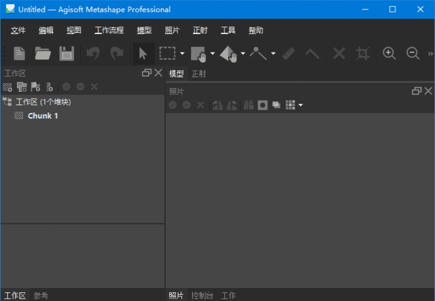Switch to the 正射 view tab

[x=198, y=74]
